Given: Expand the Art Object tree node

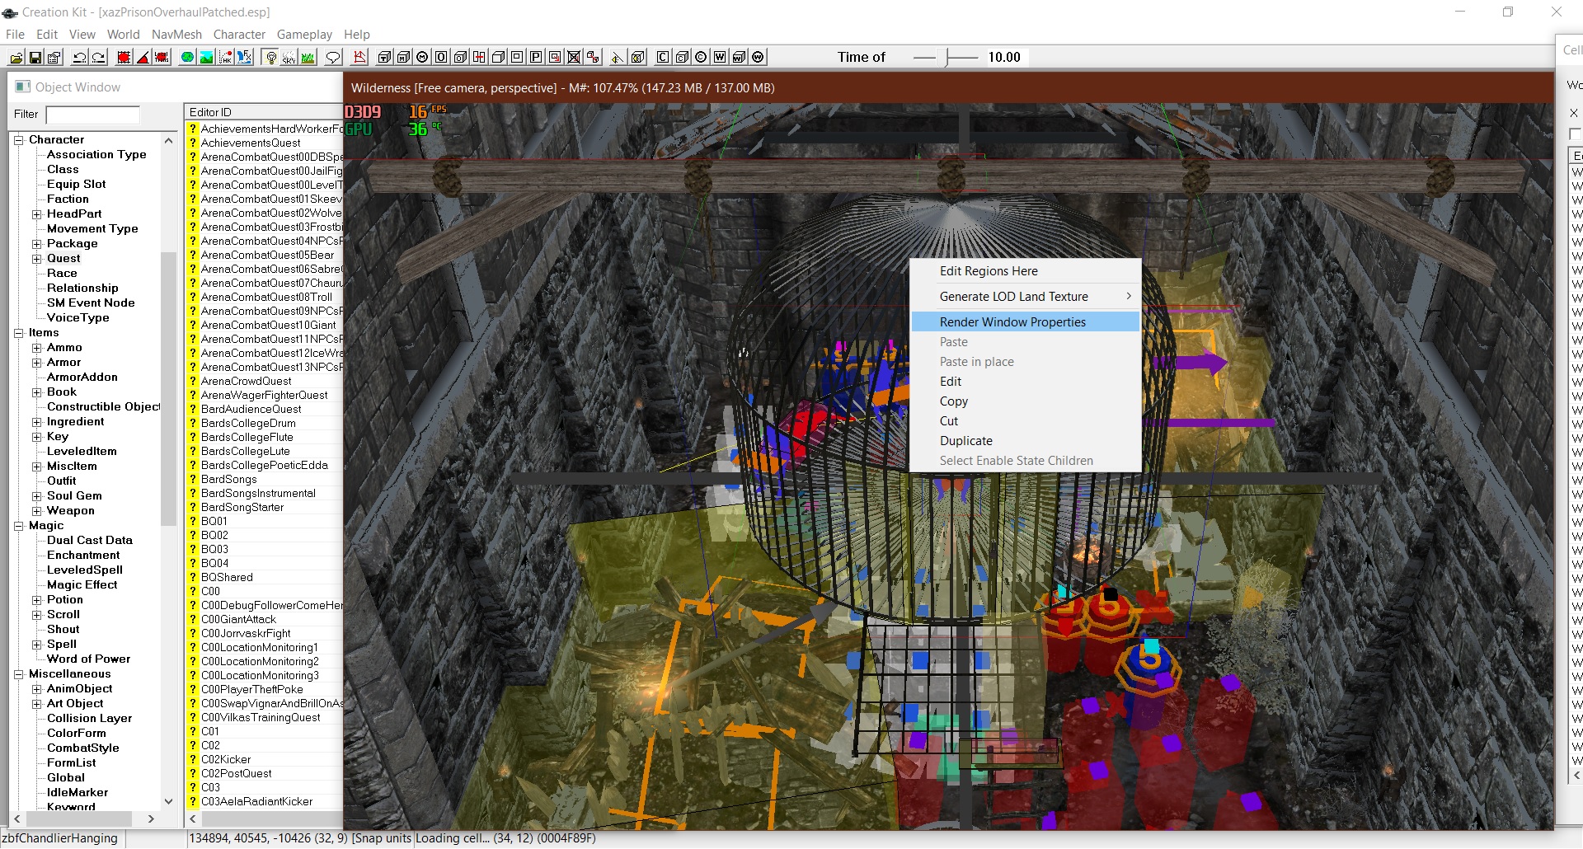Looking at the screenshot, I should coord(36,704).
